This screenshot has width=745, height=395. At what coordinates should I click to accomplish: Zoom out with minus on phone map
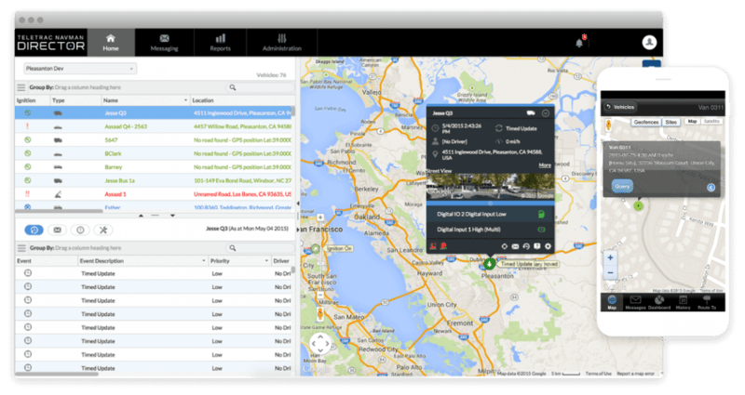[x=611, y=273]
